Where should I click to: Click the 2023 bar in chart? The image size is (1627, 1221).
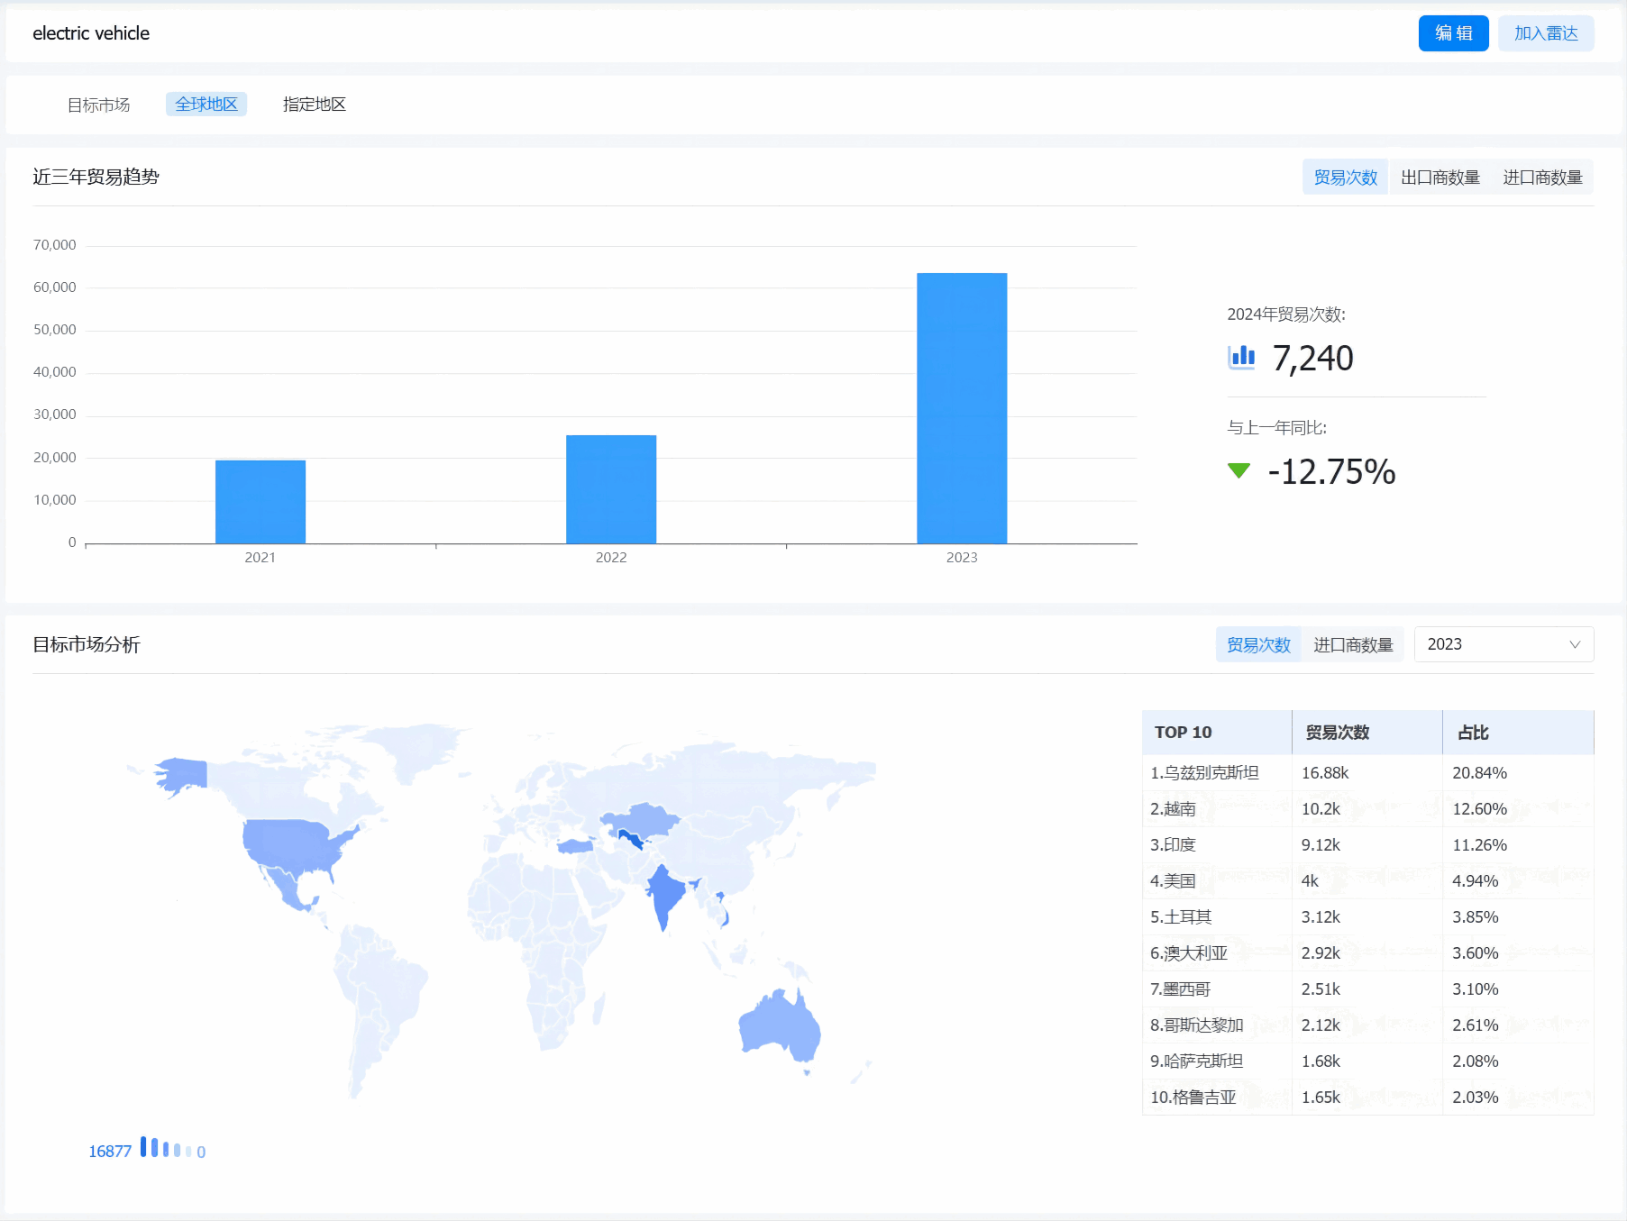[961, 408]
